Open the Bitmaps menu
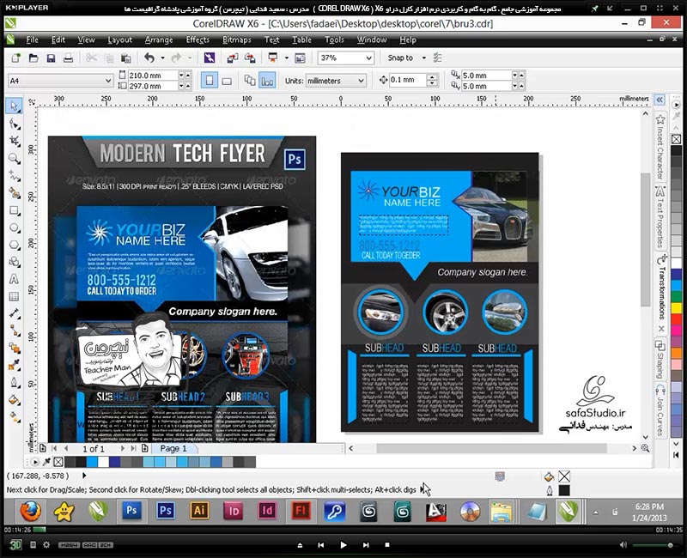Viewport: 687px width, 558px height. click(x=237, y=39)
